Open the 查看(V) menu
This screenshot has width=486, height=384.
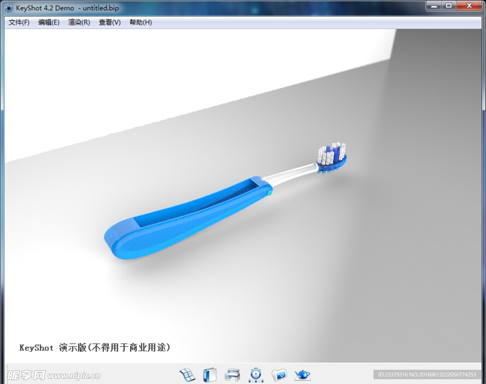tap(110, 22)
